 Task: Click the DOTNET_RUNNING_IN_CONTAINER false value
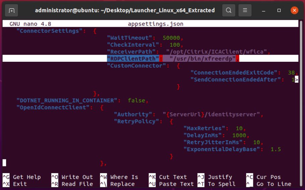tap(136, 100)
